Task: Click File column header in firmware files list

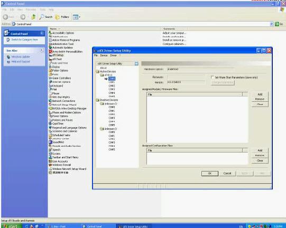Action: pyautogui.click(x=195, y=94)
